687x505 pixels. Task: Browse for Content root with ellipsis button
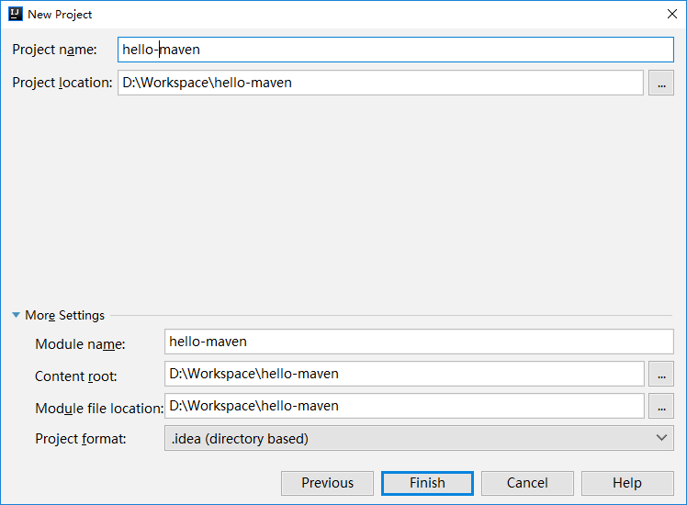661,374
